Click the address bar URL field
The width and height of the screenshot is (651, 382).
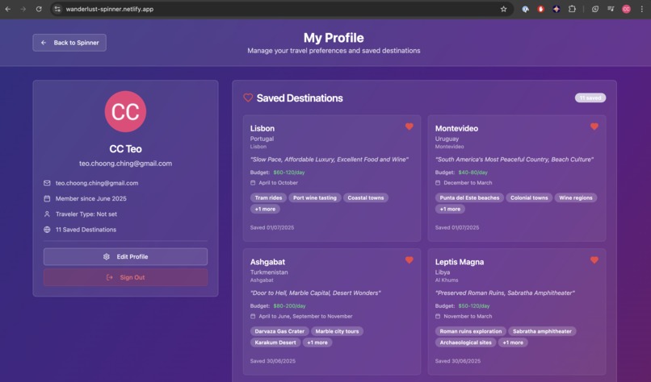pyautogui.click(x=283, y=9)
